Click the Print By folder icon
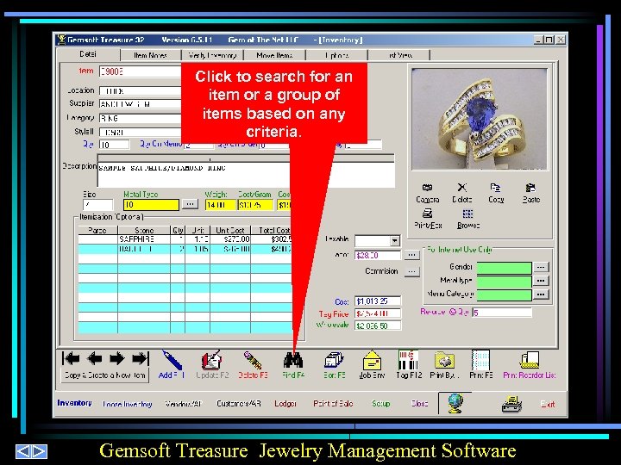Image resolution: width=621 pixels, height=465 pixels. 444,360
